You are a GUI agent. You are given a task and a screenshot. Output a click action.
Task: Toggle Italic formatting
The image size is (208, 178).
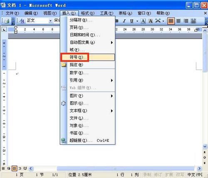tap(124, 21)
